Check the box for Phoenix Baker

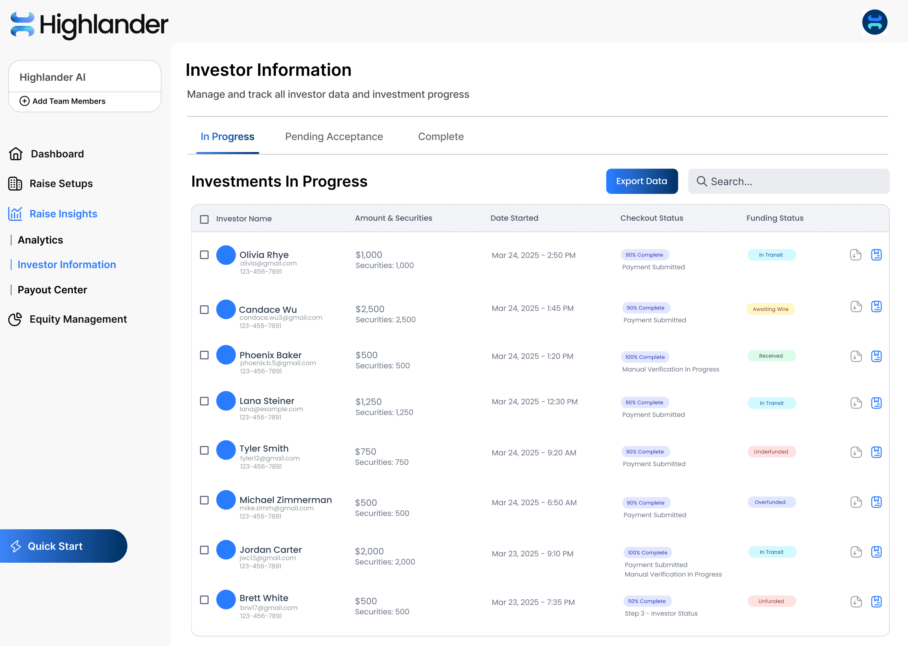[204, 355]
